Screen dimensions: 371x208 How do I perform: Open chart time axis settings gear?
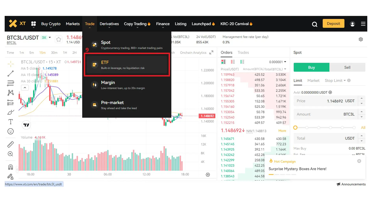[208, 175]
